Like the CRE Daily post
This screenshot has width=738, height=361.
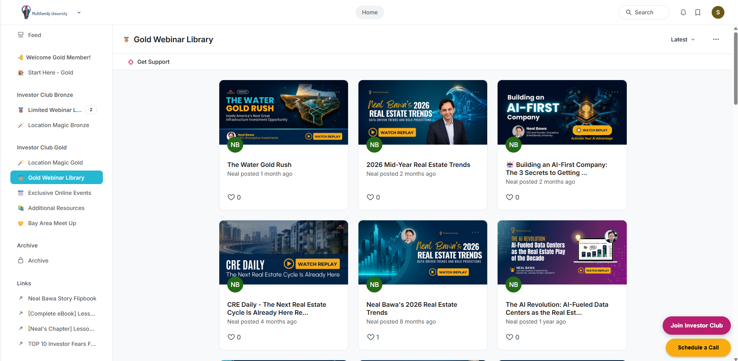pyautogui.click(x=231, y=337)
